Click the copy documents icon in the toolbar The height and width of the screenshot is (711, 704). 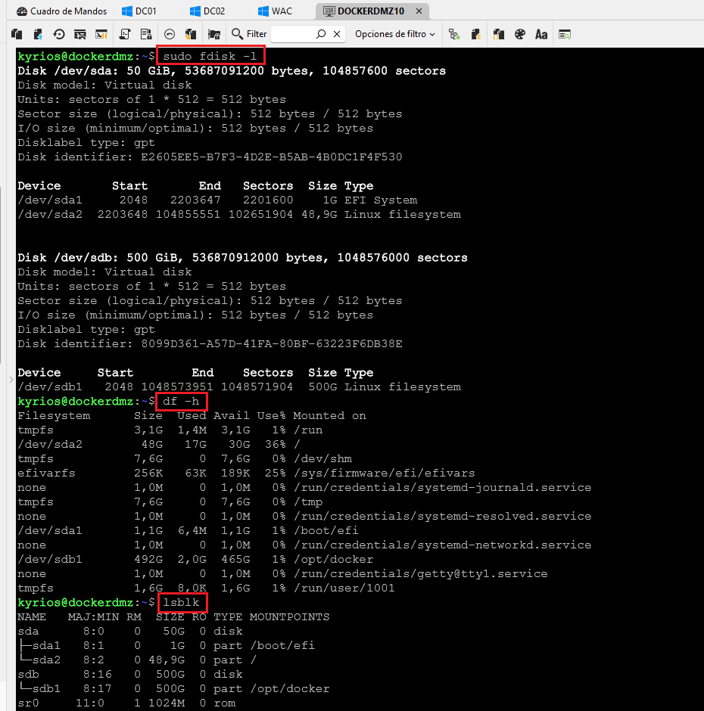tap(17, 34)
